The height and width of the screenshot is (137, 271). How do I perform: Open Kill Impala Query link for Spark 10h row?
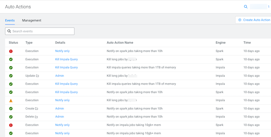point(67,92)
